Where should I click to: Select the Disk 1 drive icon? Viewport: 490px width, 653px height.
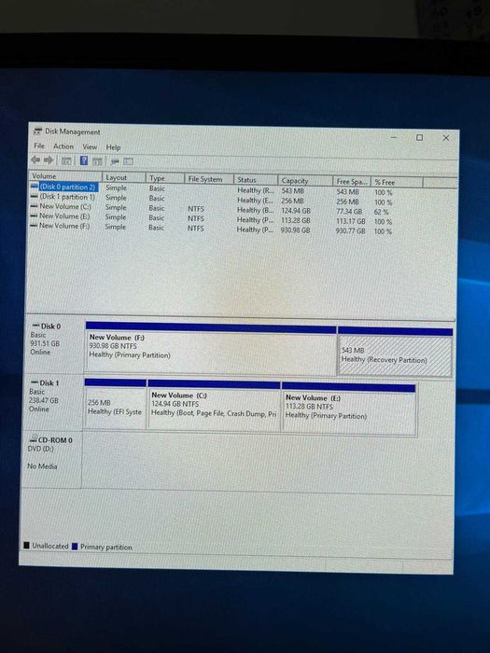click(35, 382)
